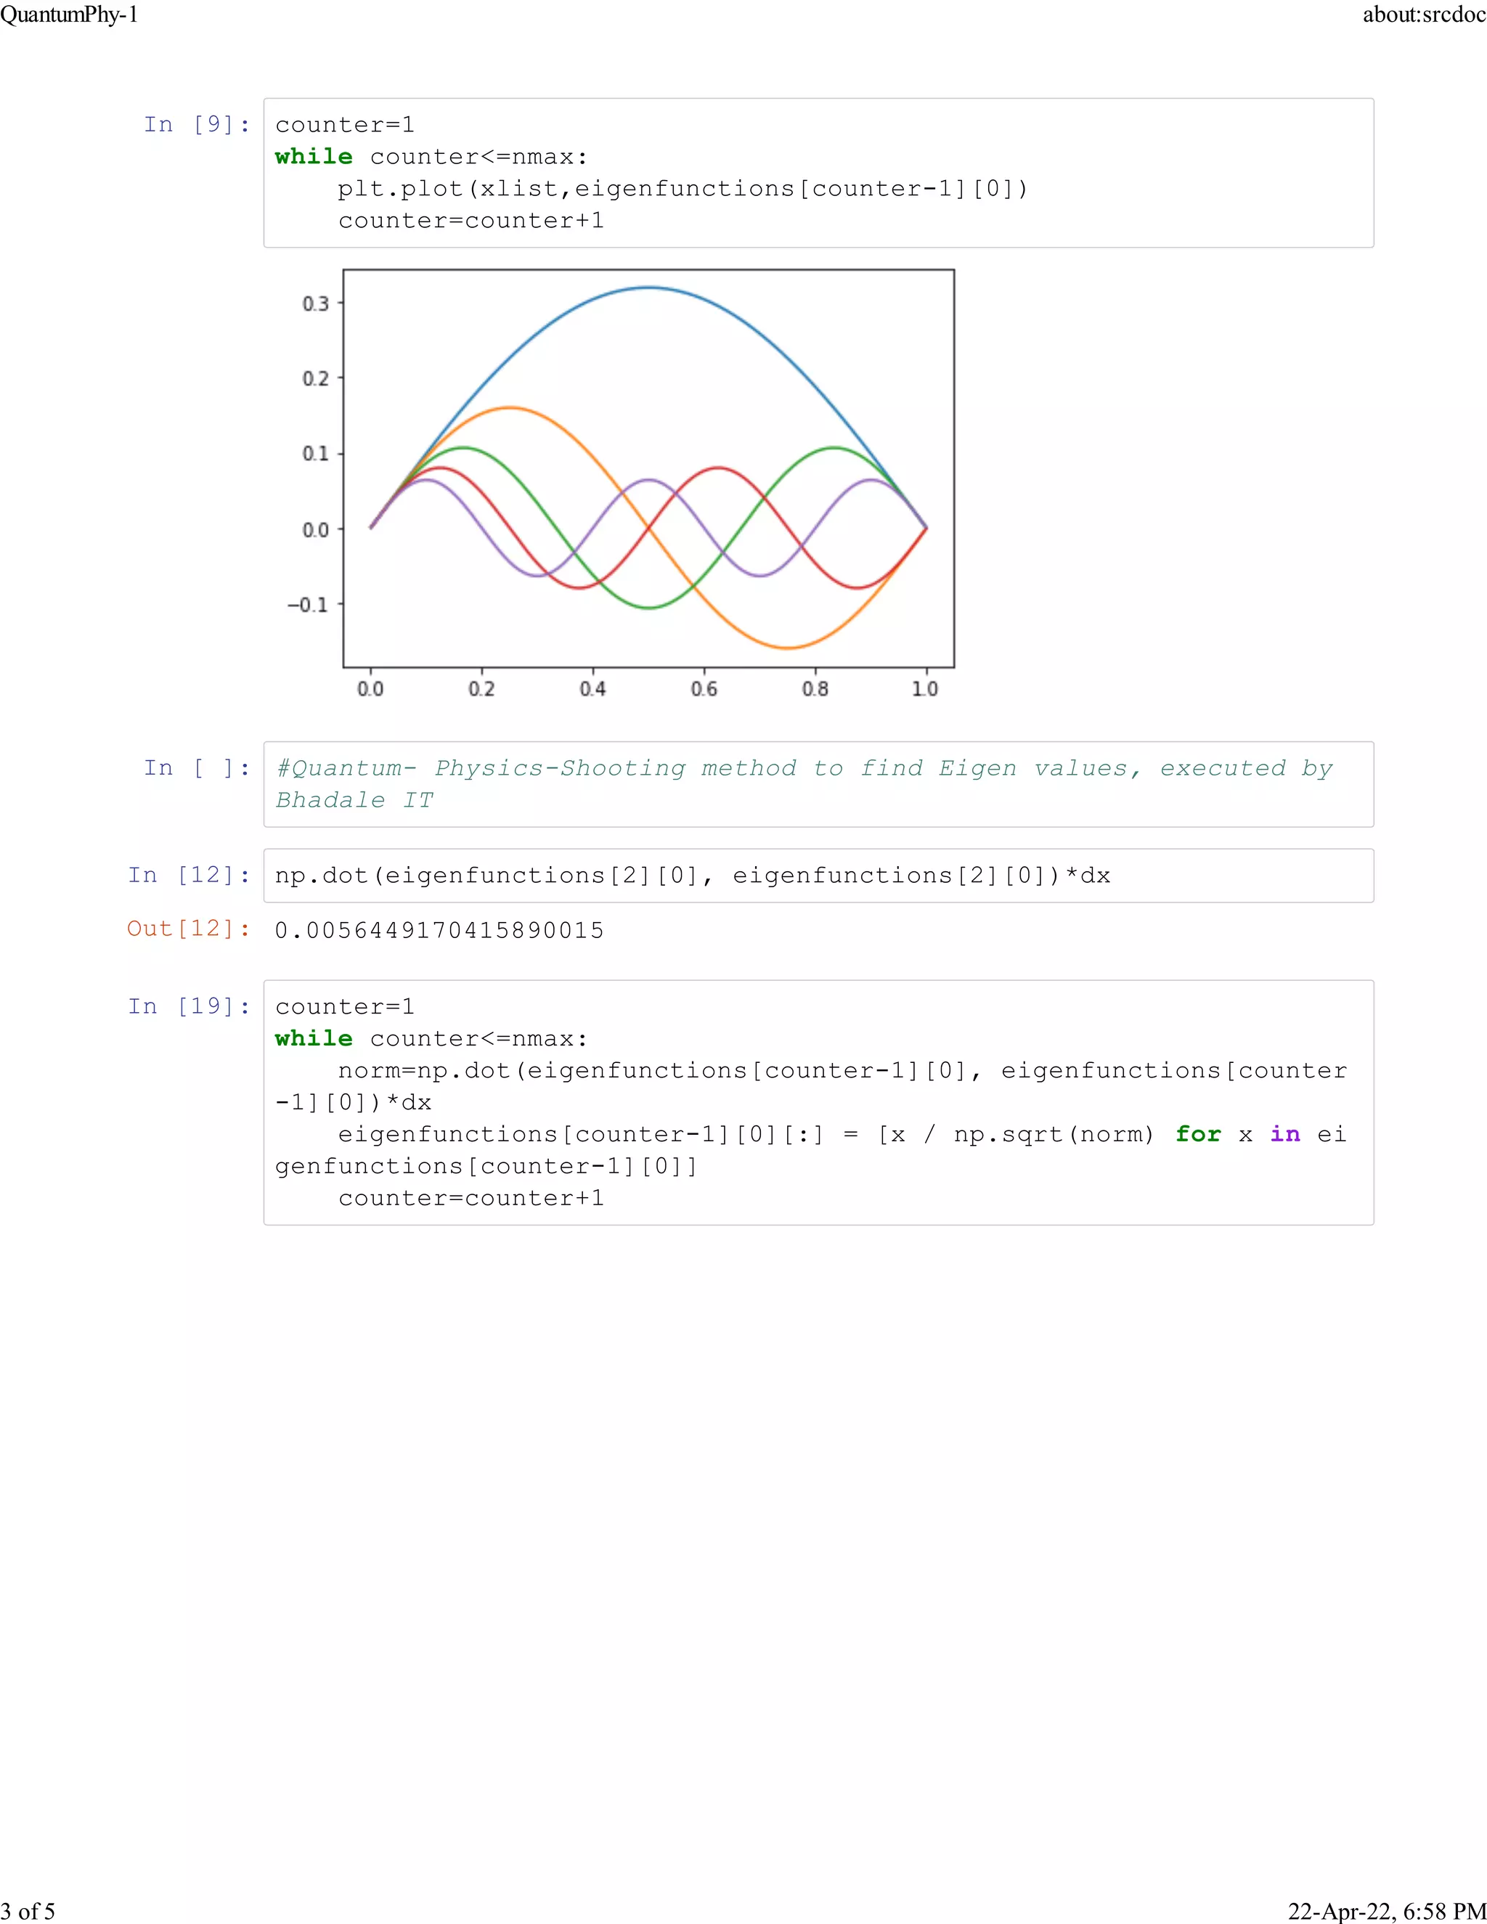Click the x-axis tick label 0.2
The image size is (1487, 1924).
[x=482, y=689]
